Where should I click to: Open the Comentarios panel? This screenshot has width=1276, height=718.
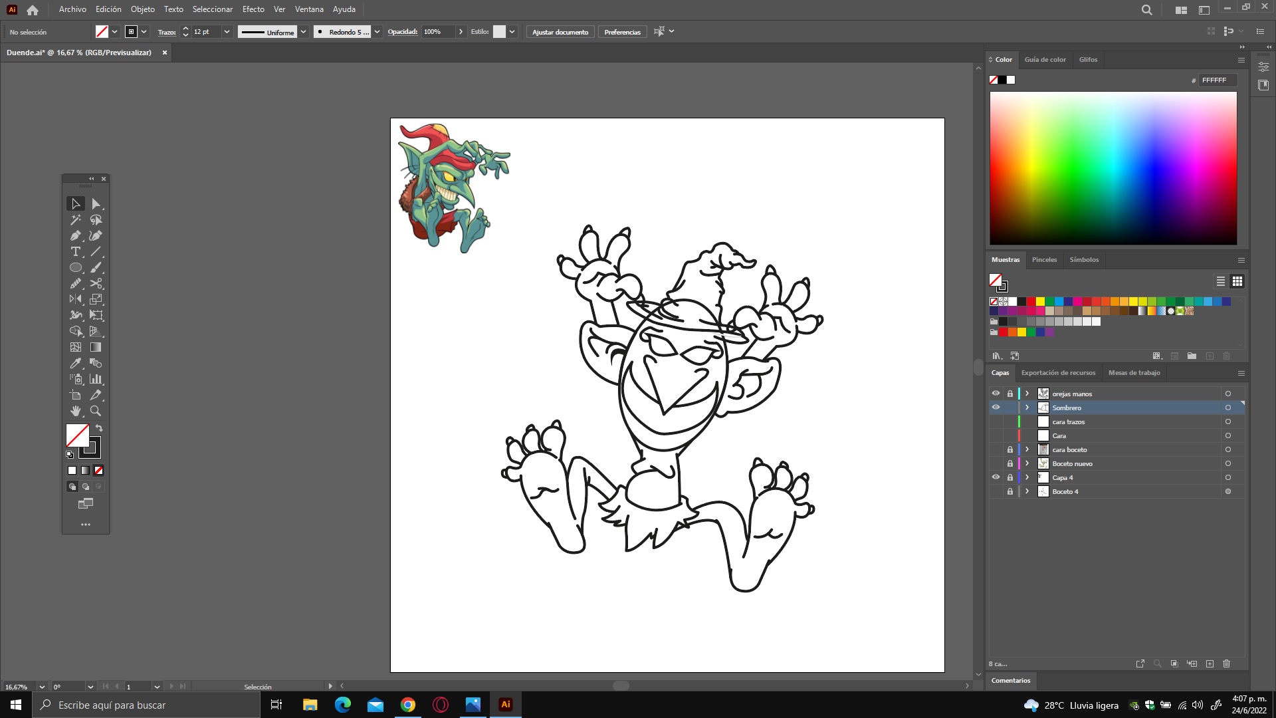(1011, 681)
